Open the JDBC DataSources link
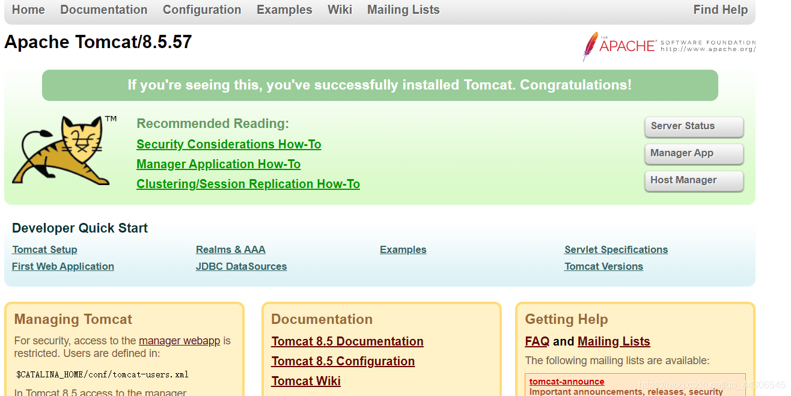Viewport: 791px width, 396px height. point(241,266)
